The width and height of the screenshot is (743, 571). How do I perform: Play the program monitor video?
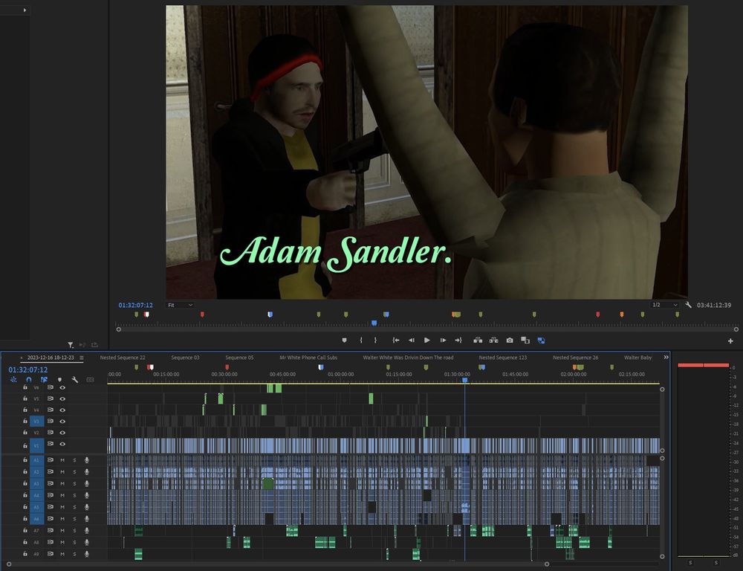(x=427, y=340)
